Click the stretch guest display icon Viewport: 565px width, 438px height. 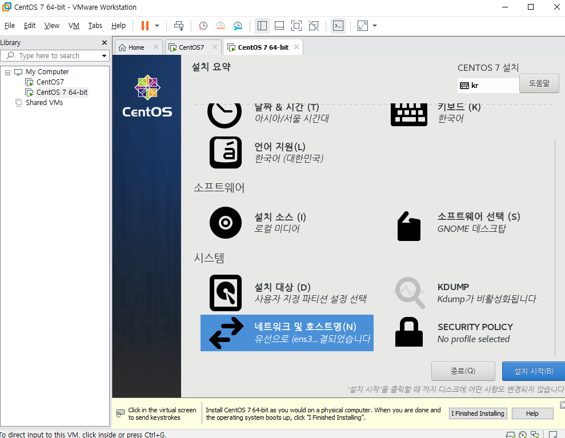363,26
